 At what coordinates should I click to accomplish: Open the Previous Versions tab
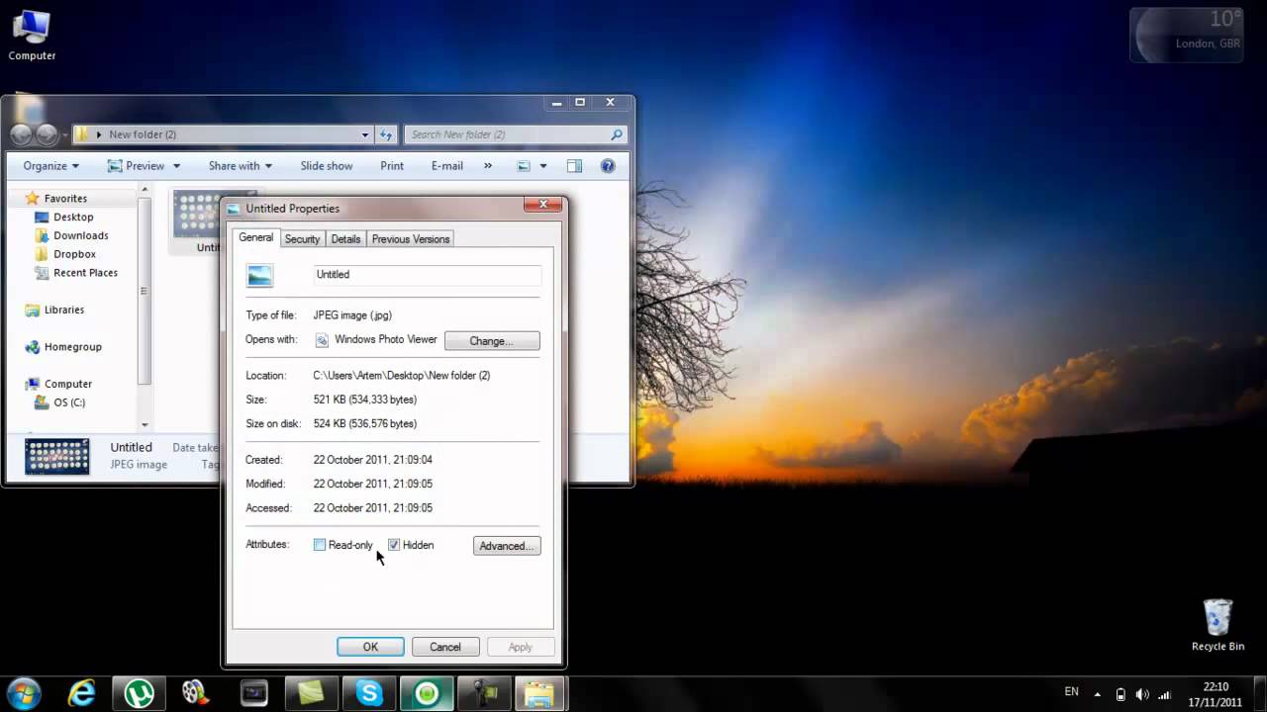click(411, 239)
